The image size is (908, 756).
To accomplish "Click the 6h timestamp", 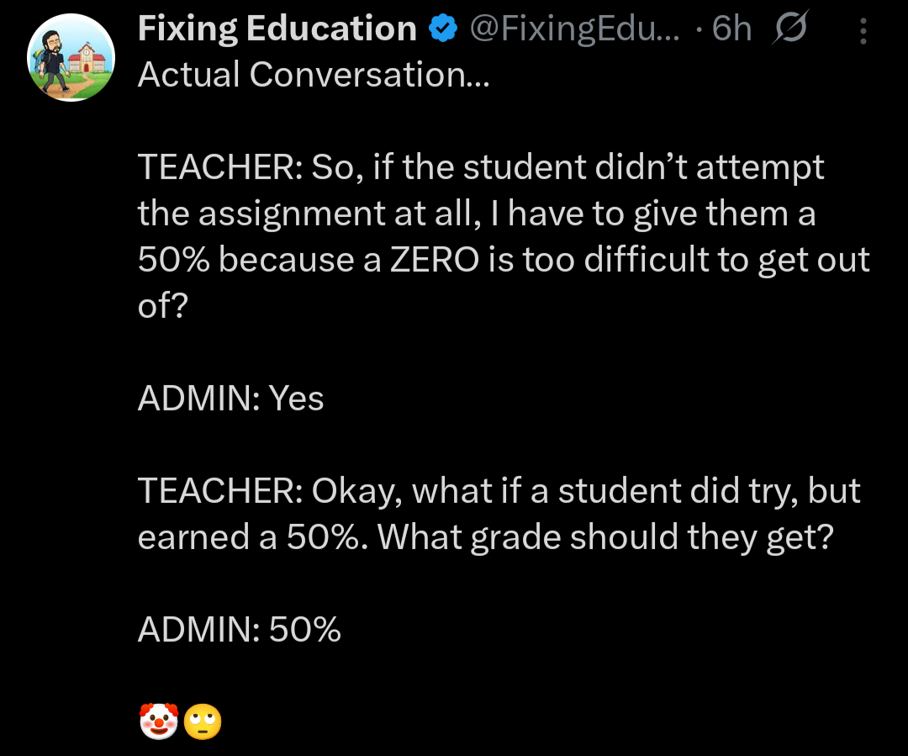I will click(x=731, y=29).
